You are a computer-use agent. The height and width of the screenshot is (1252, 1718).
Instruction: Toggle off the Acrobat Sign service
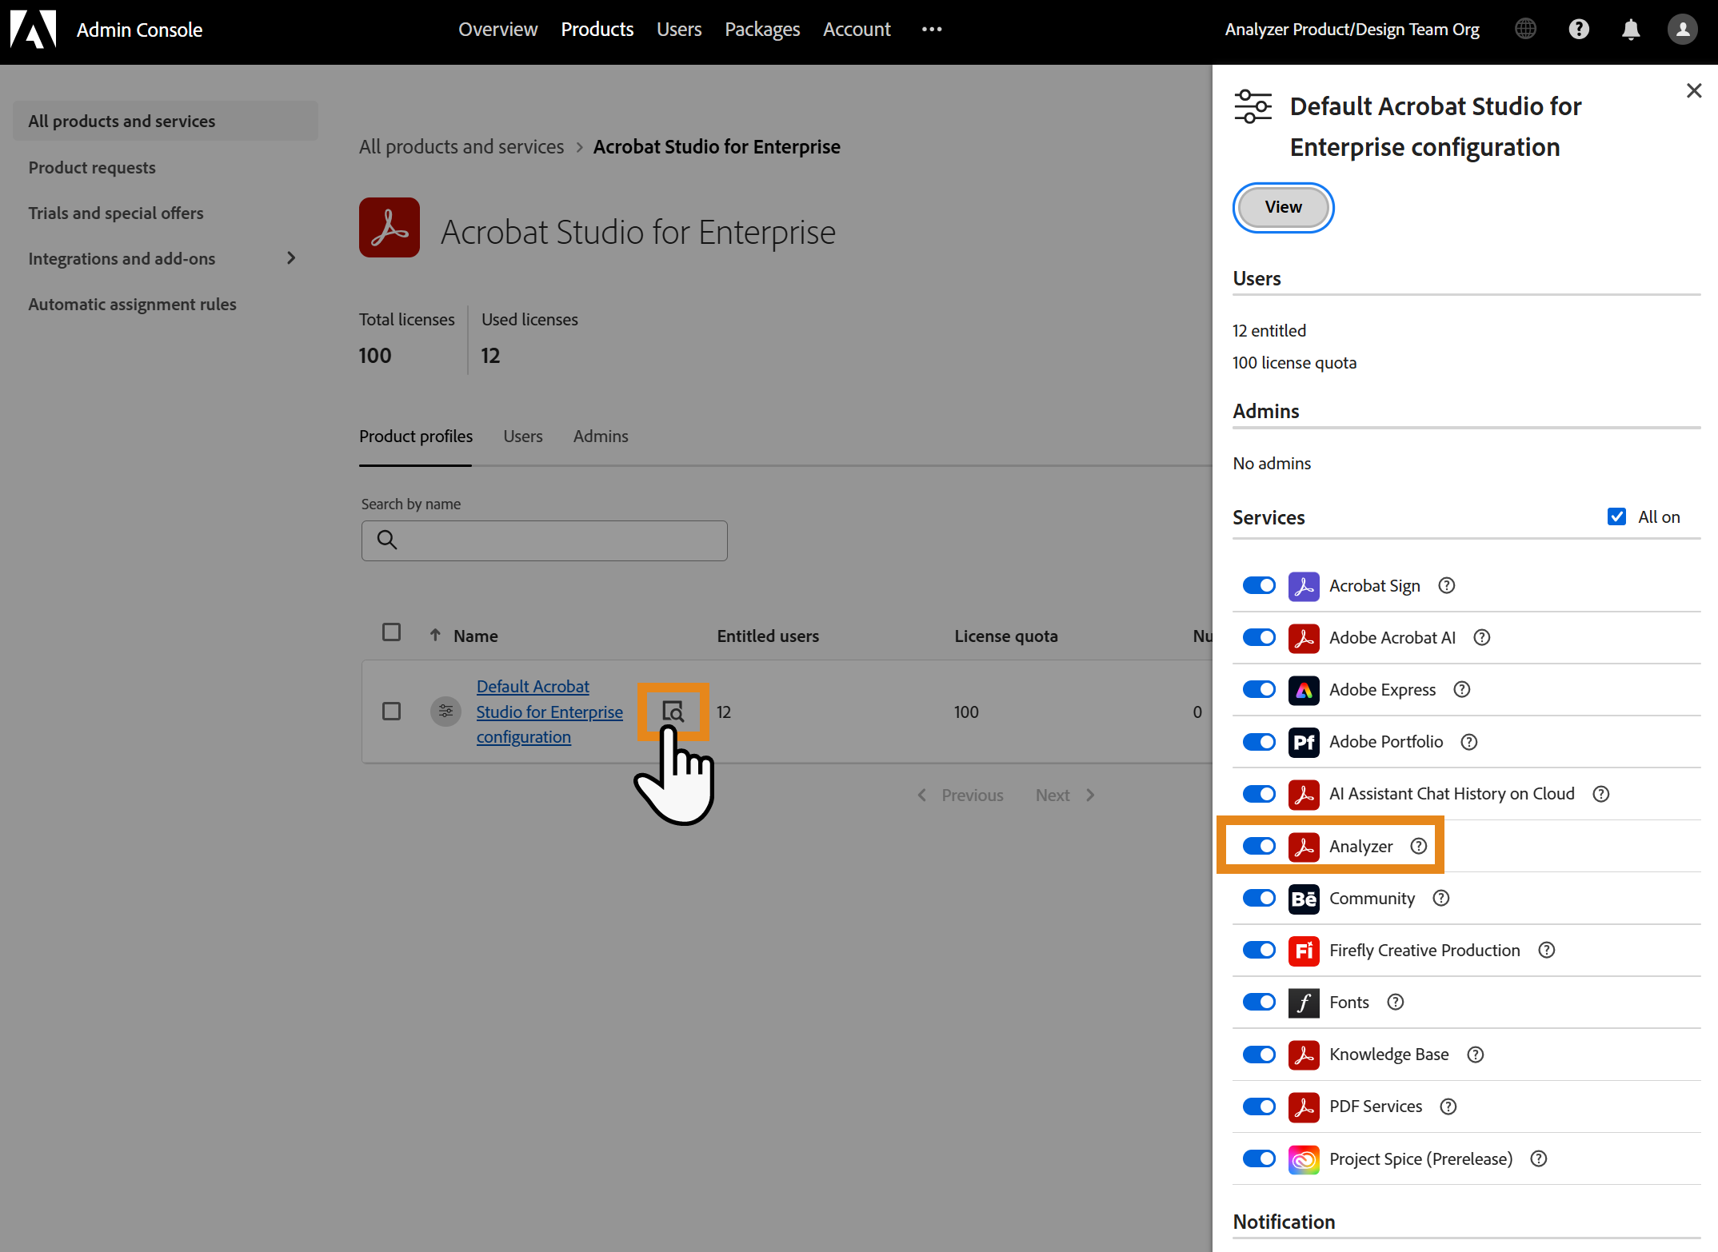[1259, 585]
